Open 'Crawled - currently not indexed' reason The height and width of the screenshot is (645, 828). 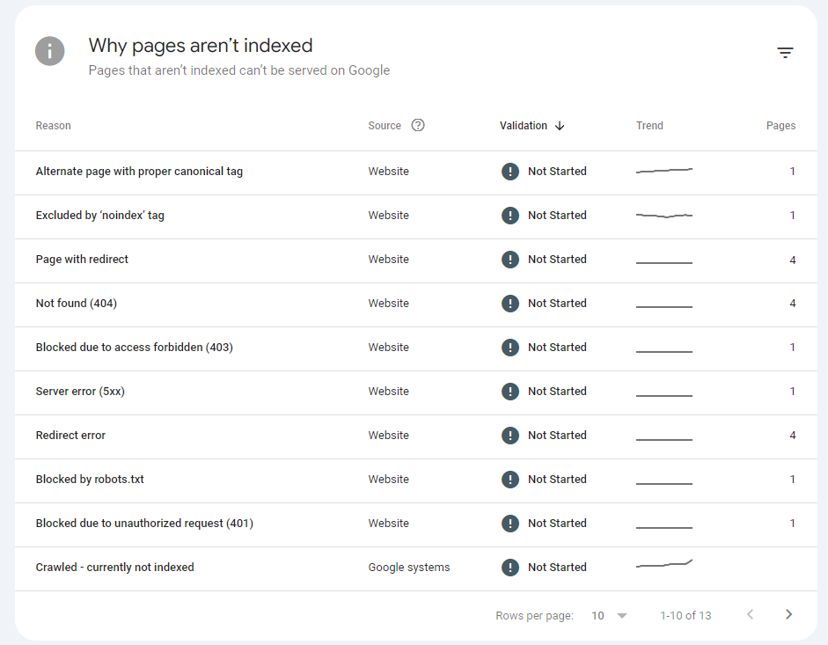pos(114,568)
